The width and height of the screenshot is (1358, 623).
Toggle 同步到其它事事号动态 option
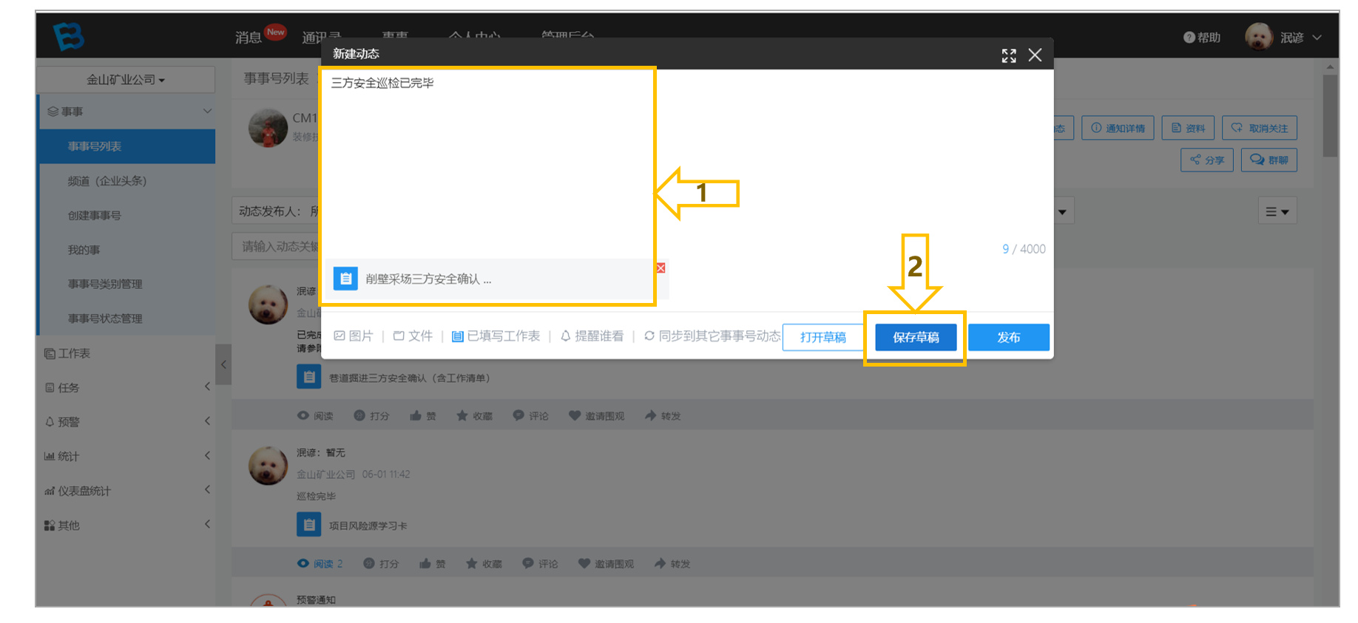point(712,336)
